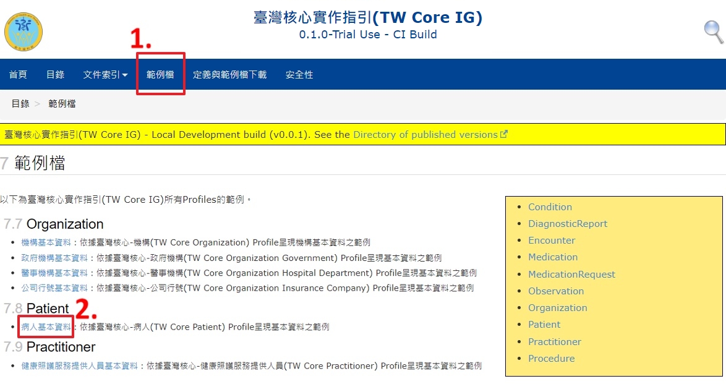
Task: Click the 病人基本資料 patient example link
Action: (46, 326)
